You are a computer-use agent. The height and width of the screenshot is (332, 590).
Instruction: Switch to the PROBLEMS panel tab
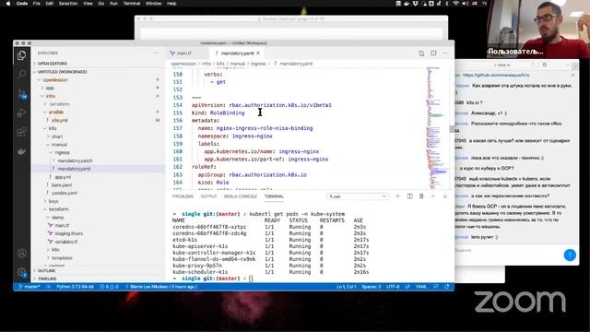[x=183, y=196]
